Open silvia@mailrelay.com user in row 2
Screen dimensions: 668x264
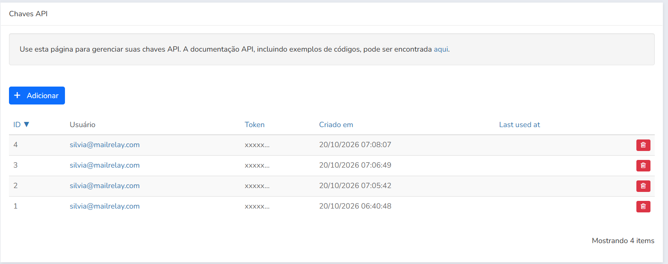[105, 186]
